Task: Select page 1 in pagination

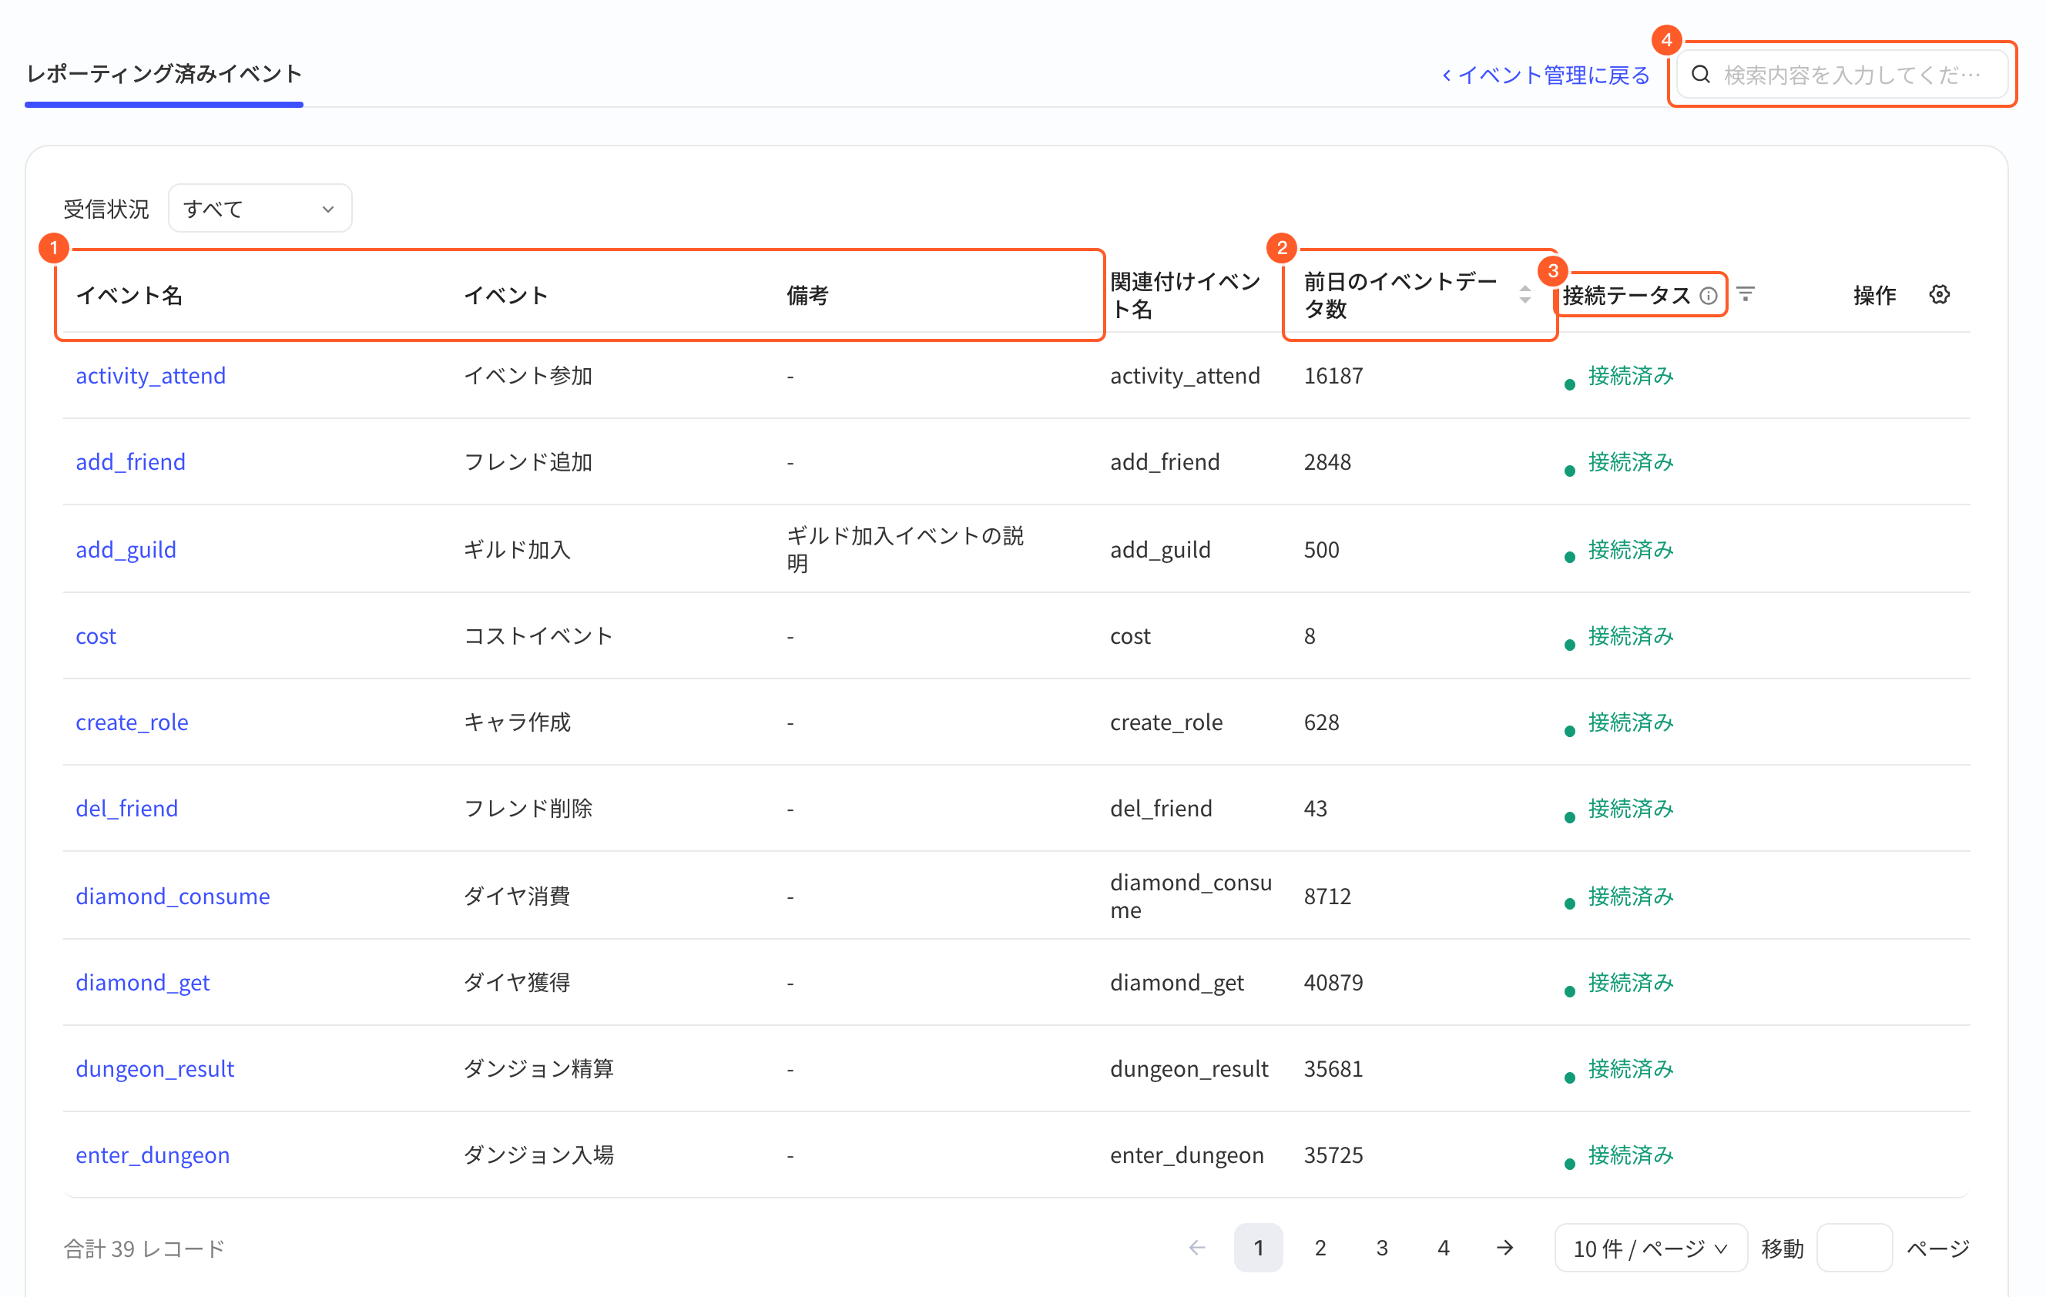Action: (x=1259, y=1247)
